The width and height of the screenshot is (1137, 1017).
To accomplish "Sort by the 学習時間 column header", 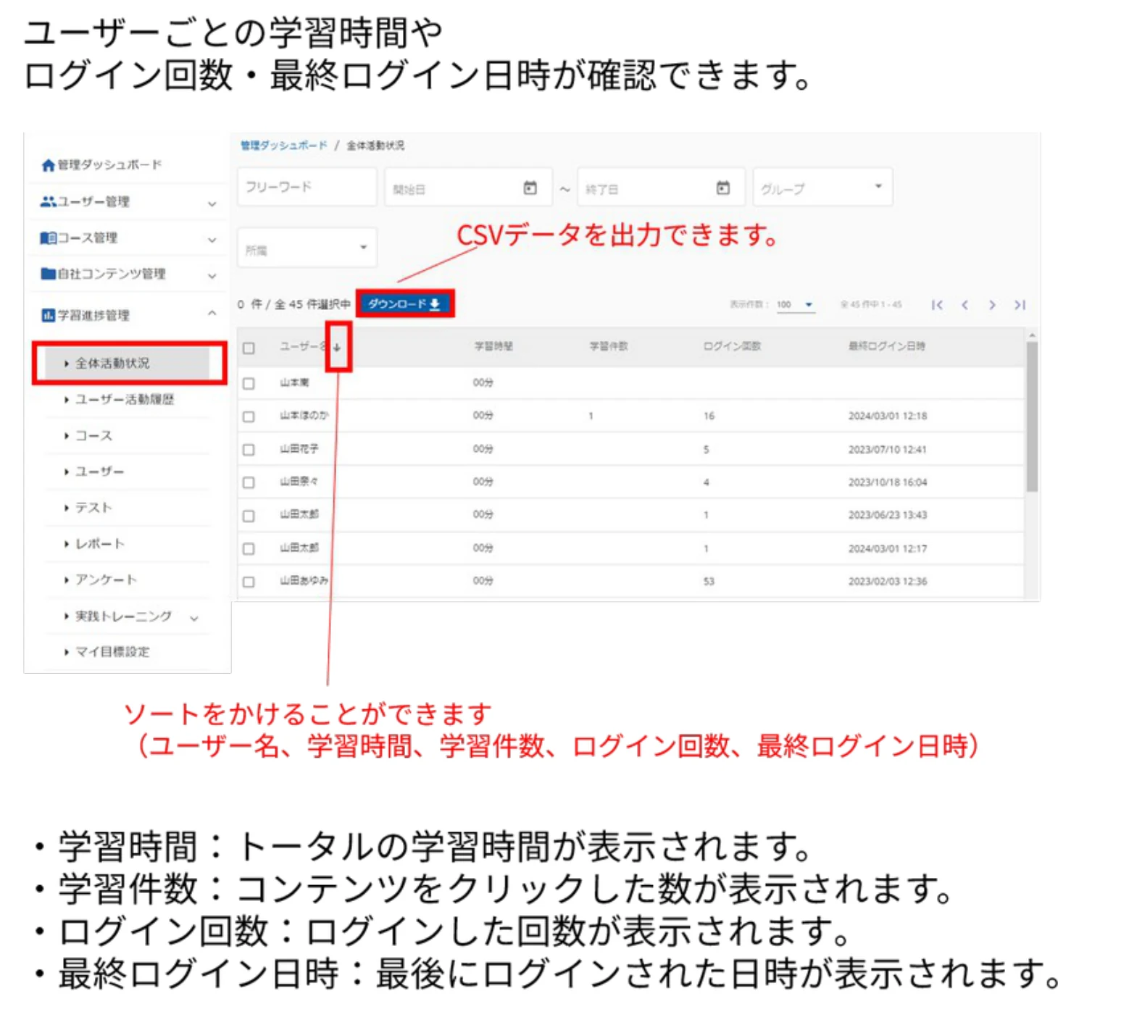I will tap(493, 346).
